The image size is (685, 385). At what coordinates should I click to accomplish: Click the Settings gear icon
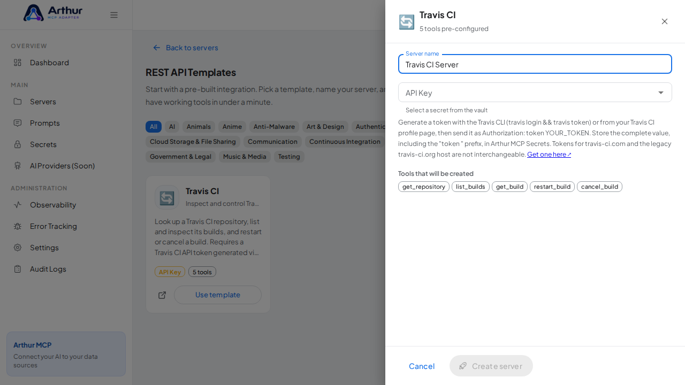18,248
